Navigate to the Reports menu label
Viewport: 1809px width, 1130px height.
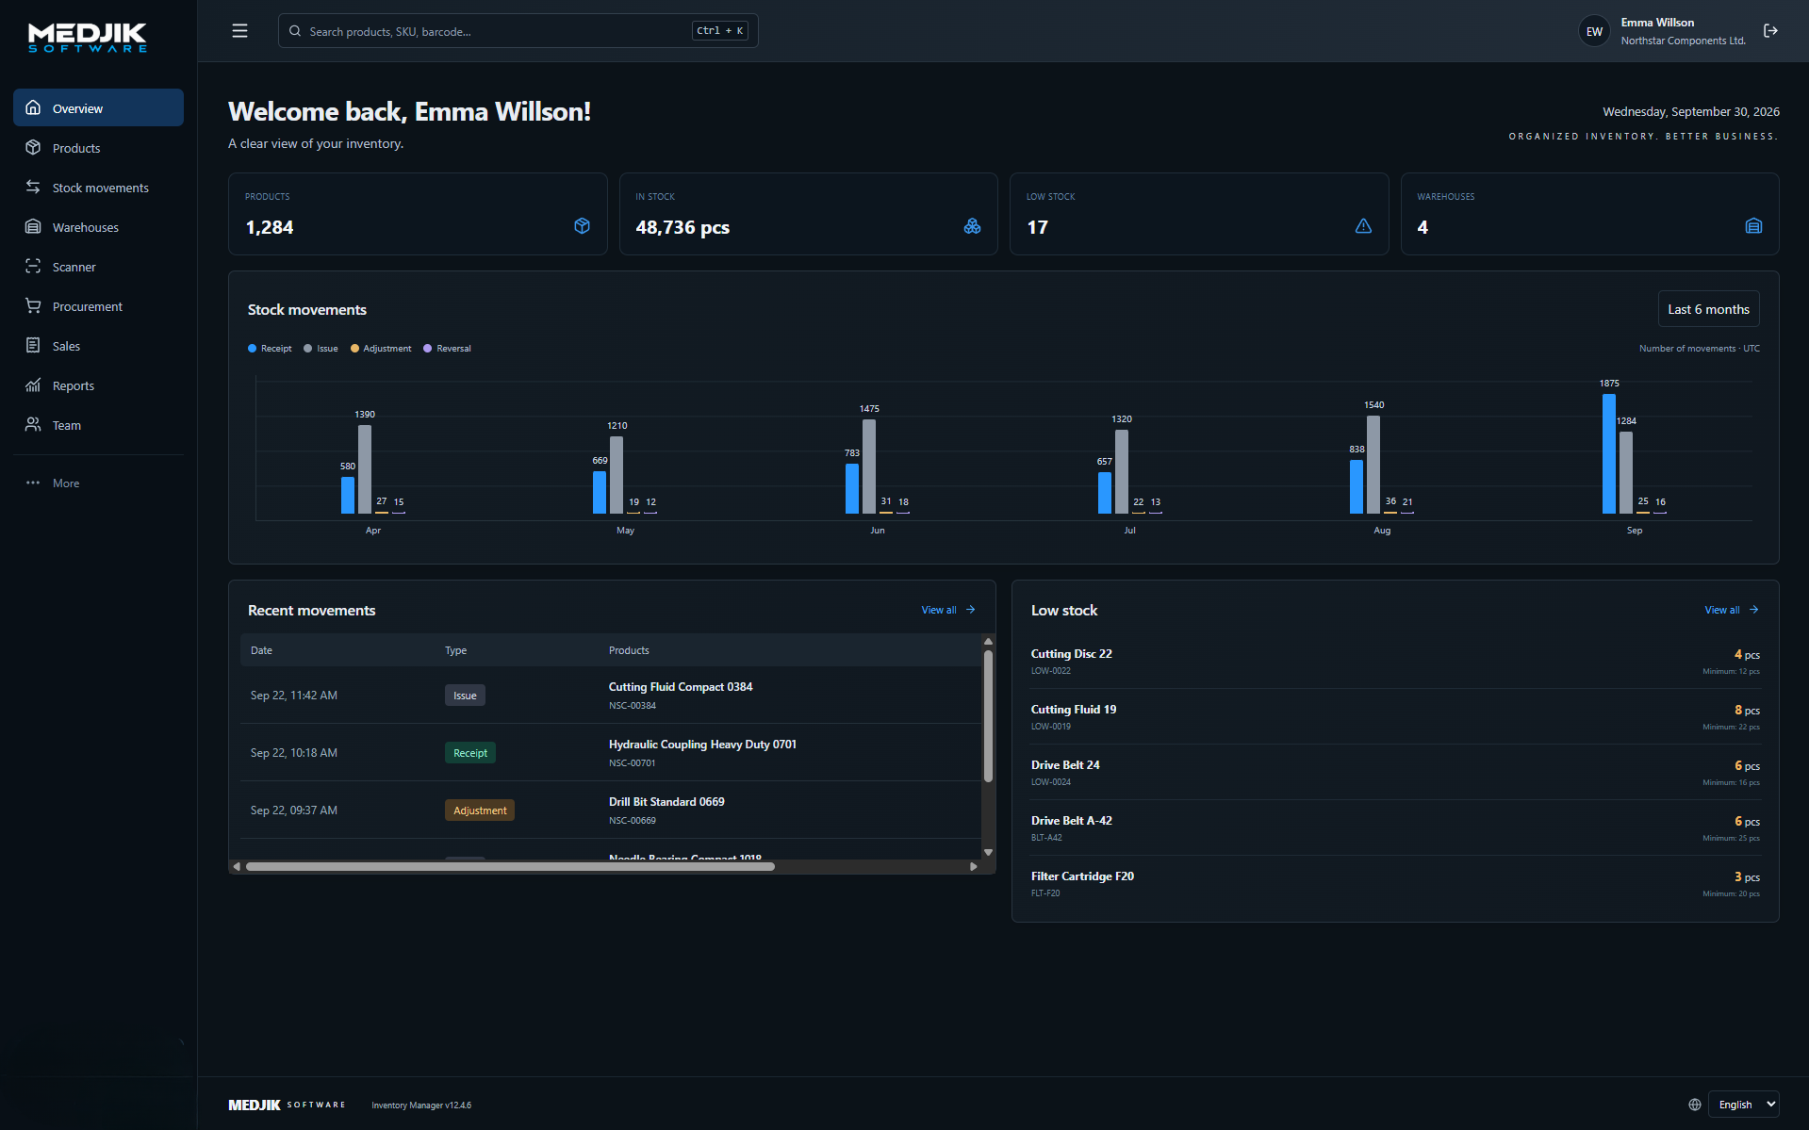(74, 385)
